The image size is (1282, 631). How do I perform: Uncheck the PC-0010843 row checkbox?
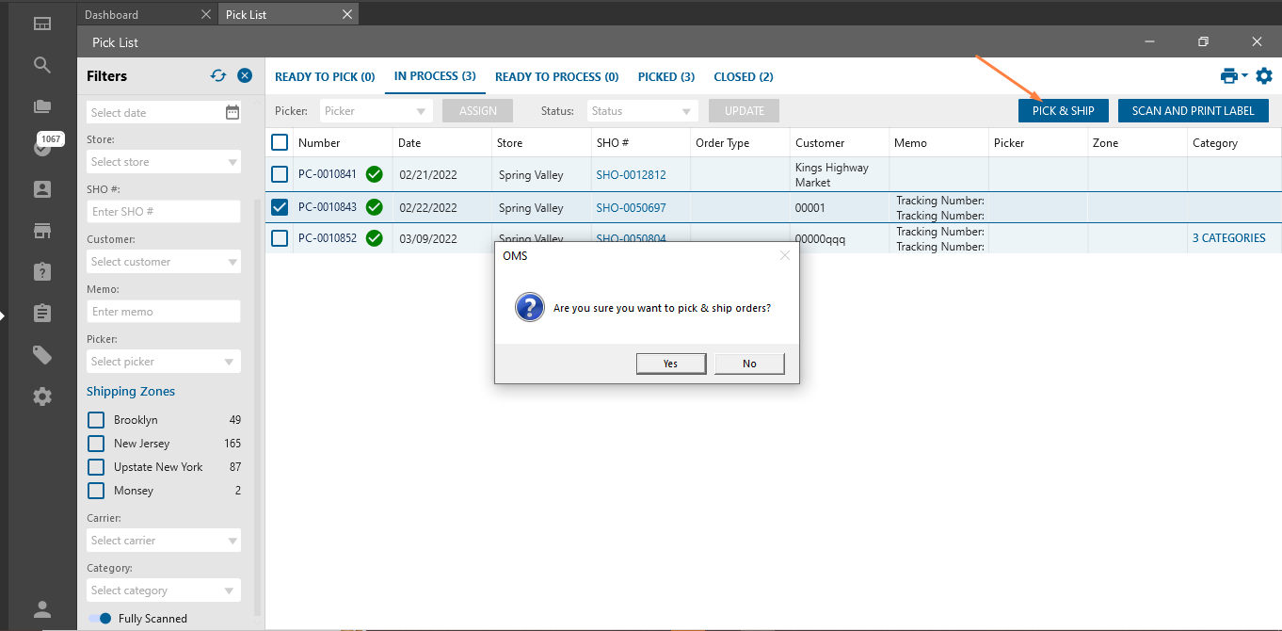click(280, 207)
